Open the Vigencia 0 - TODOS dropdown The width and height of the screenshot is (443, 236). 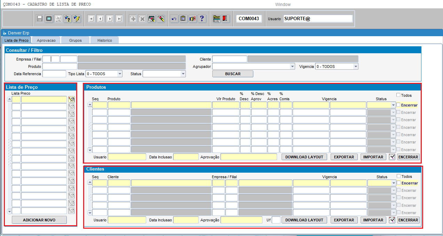[x=356, y=66]
